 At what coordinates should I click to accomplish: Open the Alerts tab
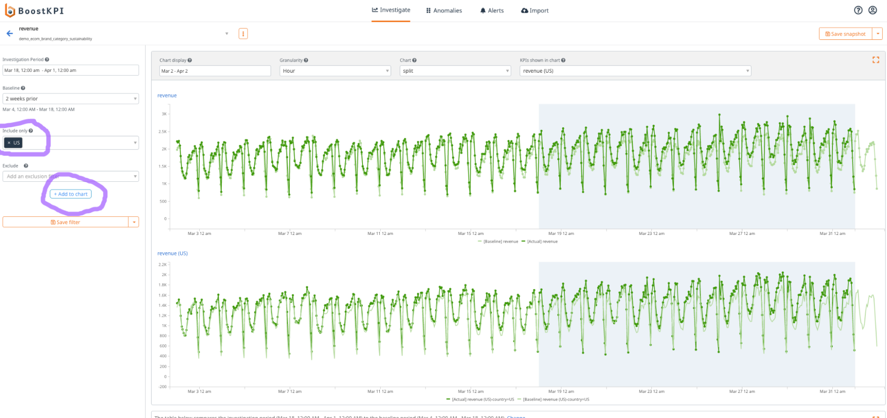click(492, 11)
